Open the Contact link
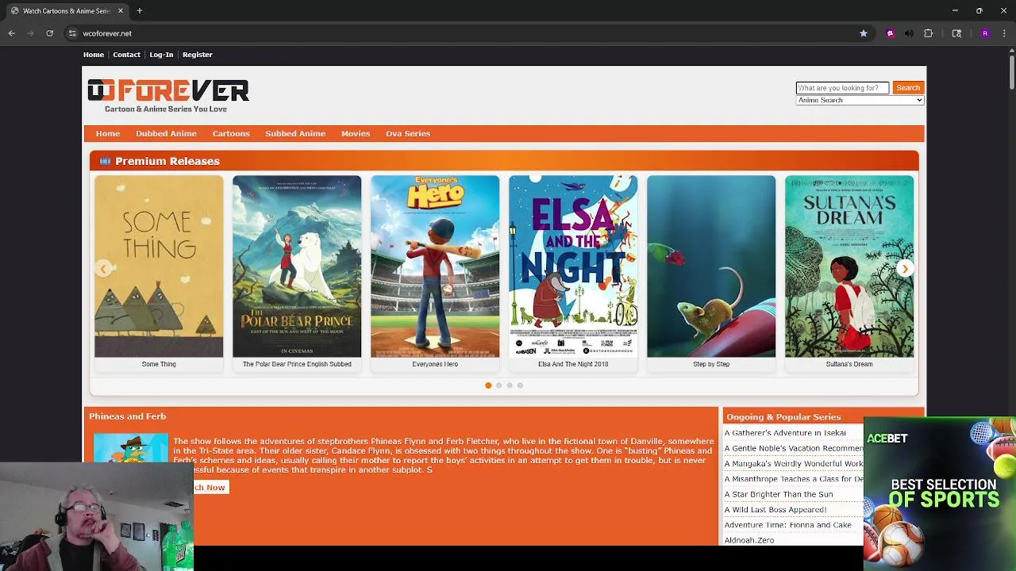Viewport: 1016px width, 571px height. (126, 55)
